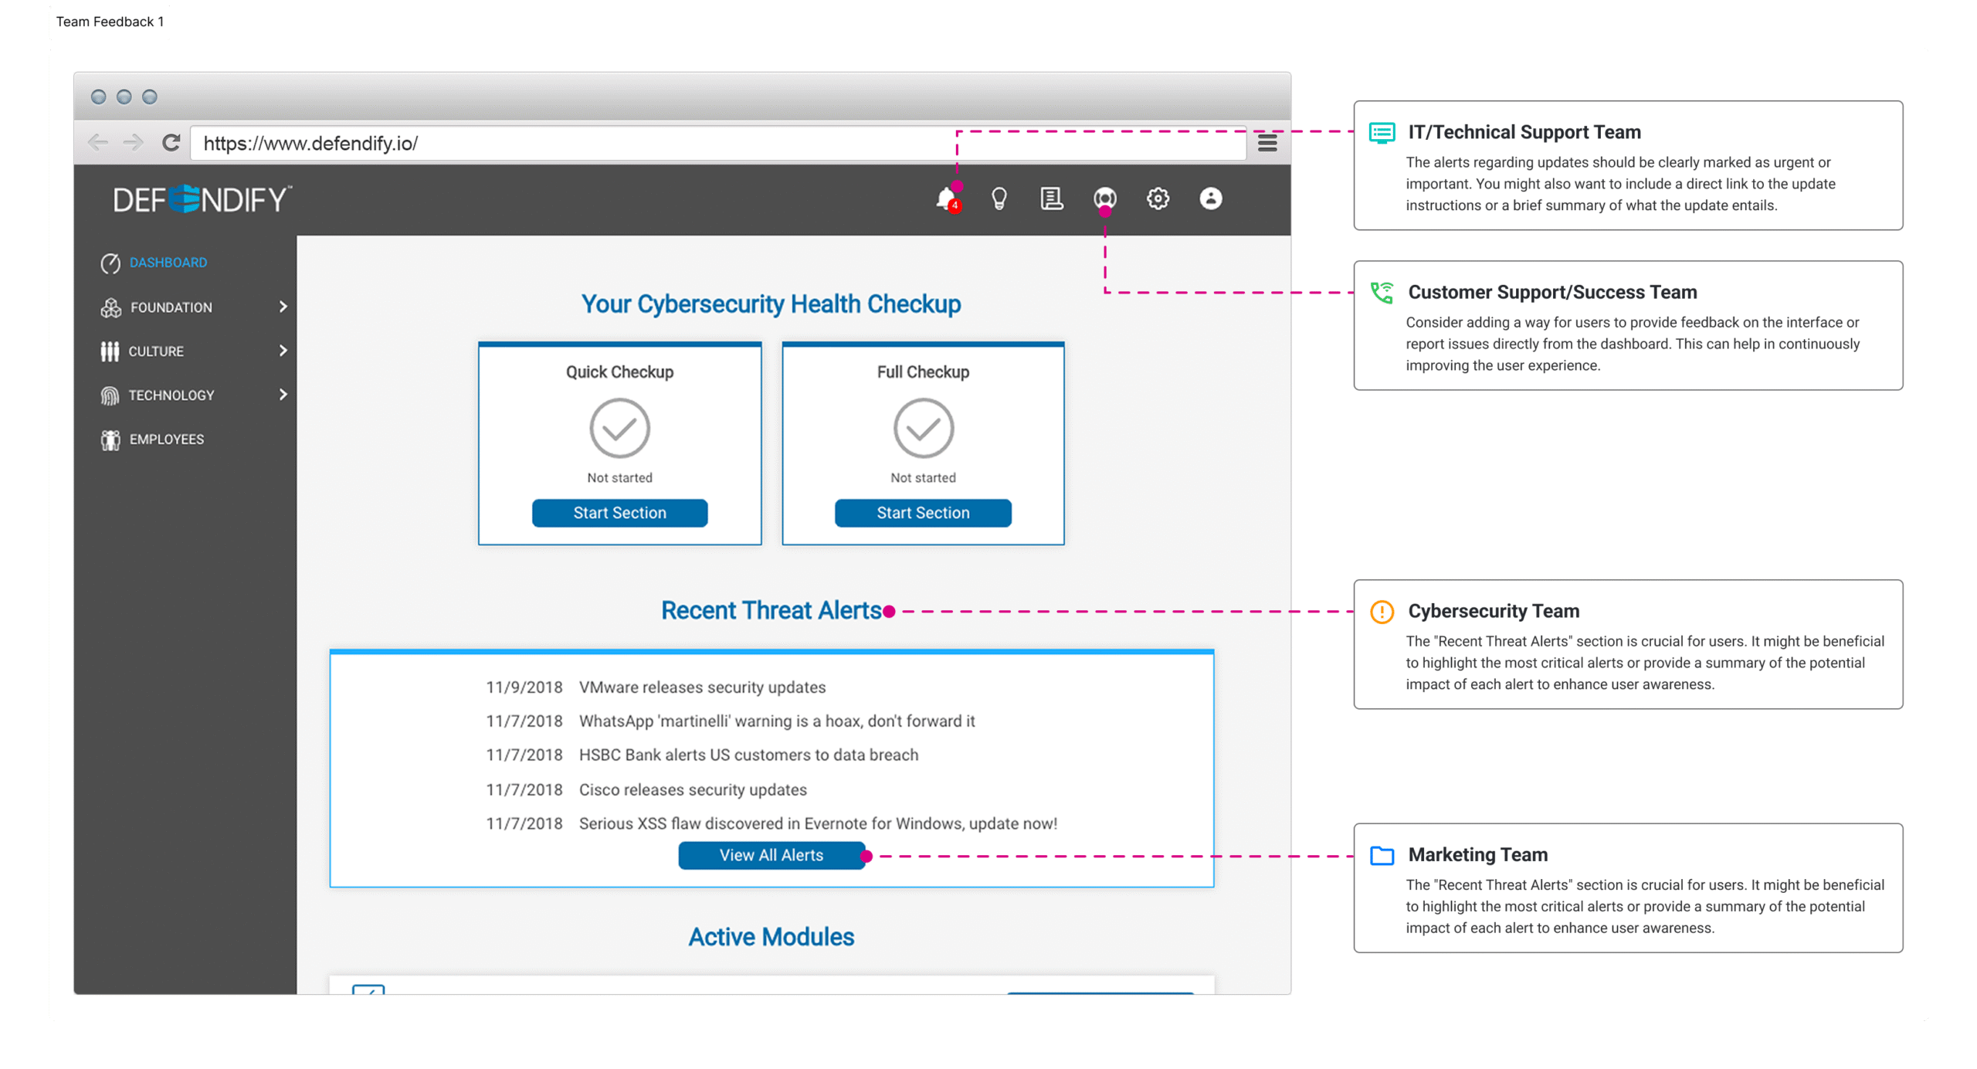The height and width of the screenshot is (1069, 1977).
Task: Click the Customer Support phone icon
Action: pos(1382,293)
